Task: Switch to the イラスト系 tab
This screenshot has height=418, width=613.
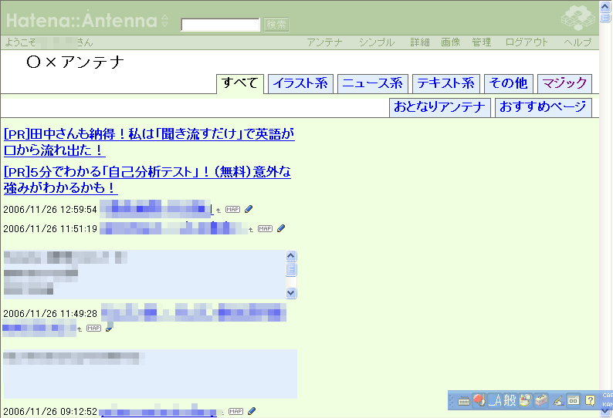Action: point(300,83)
